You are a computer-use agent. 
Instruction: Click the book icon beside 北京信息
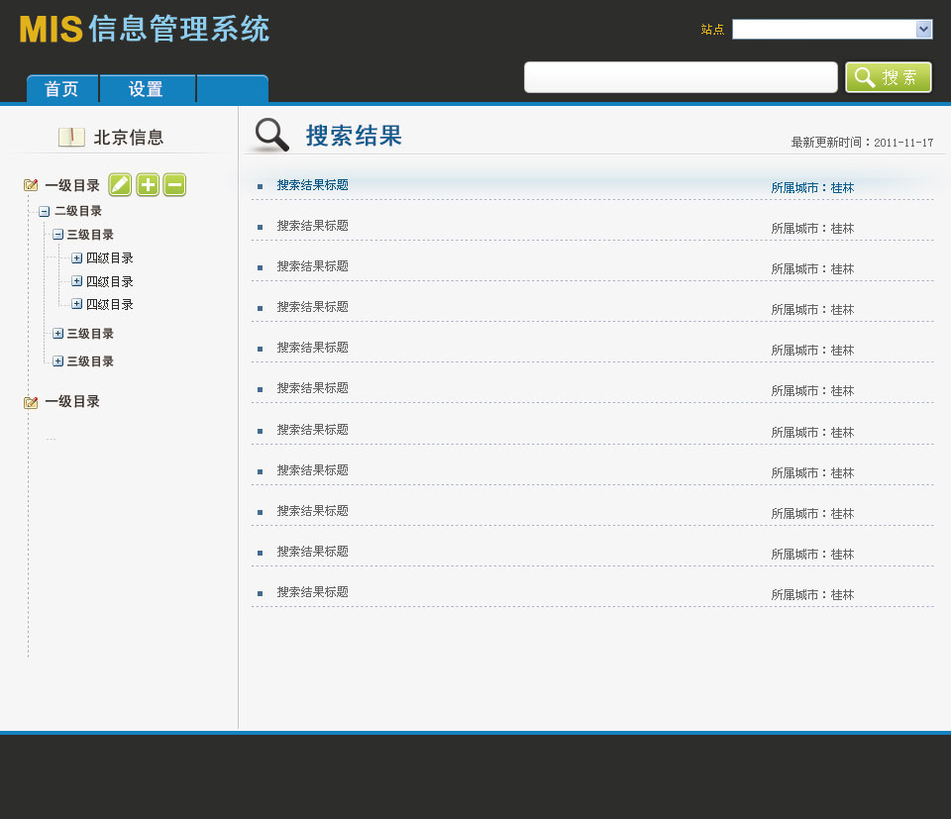[x=71, y=138]
